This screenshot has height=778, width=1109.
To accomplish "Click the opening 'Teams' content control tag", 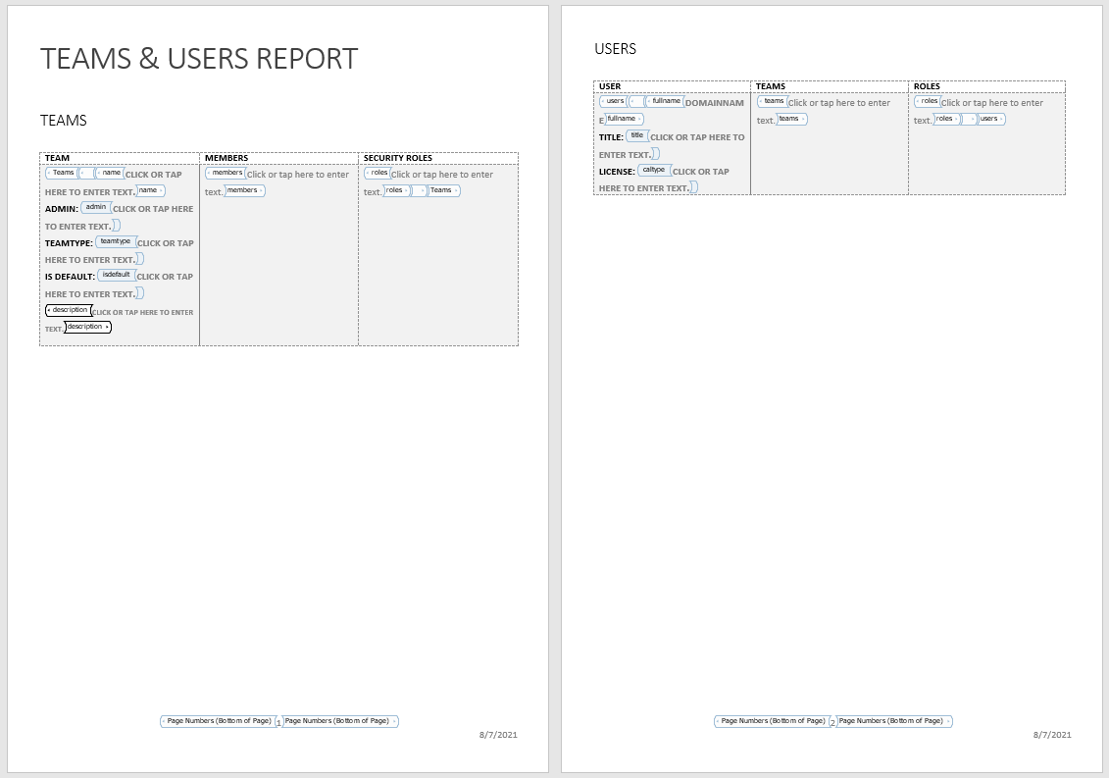I will [62, 173].
